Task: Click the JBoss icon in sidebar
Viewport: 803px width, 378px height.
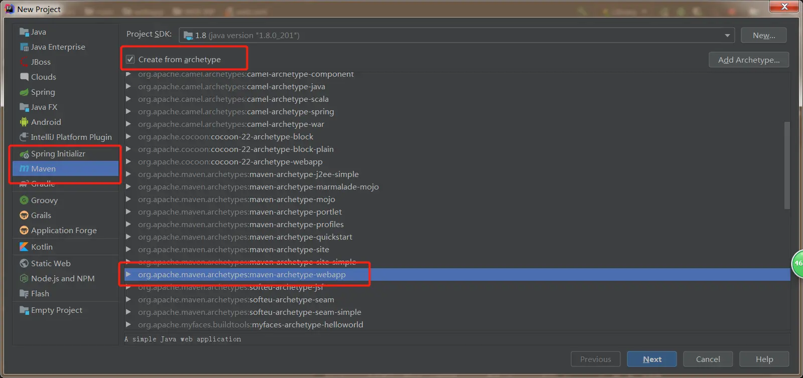Action: point(24,62)
